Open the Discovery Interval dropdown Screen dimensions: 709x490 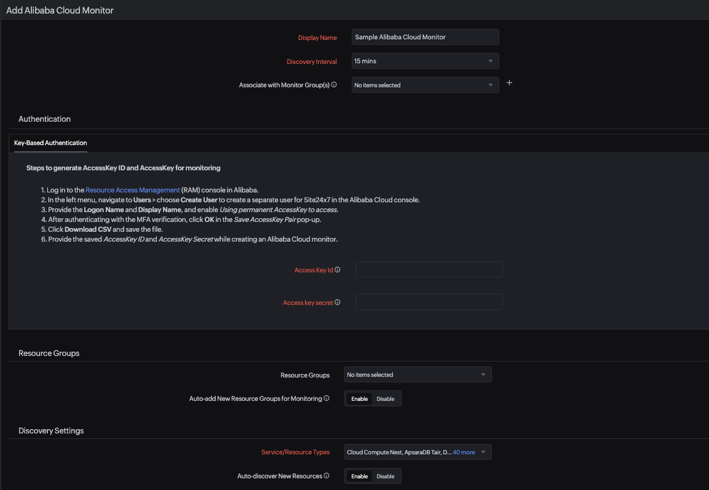tap(425, 60)
